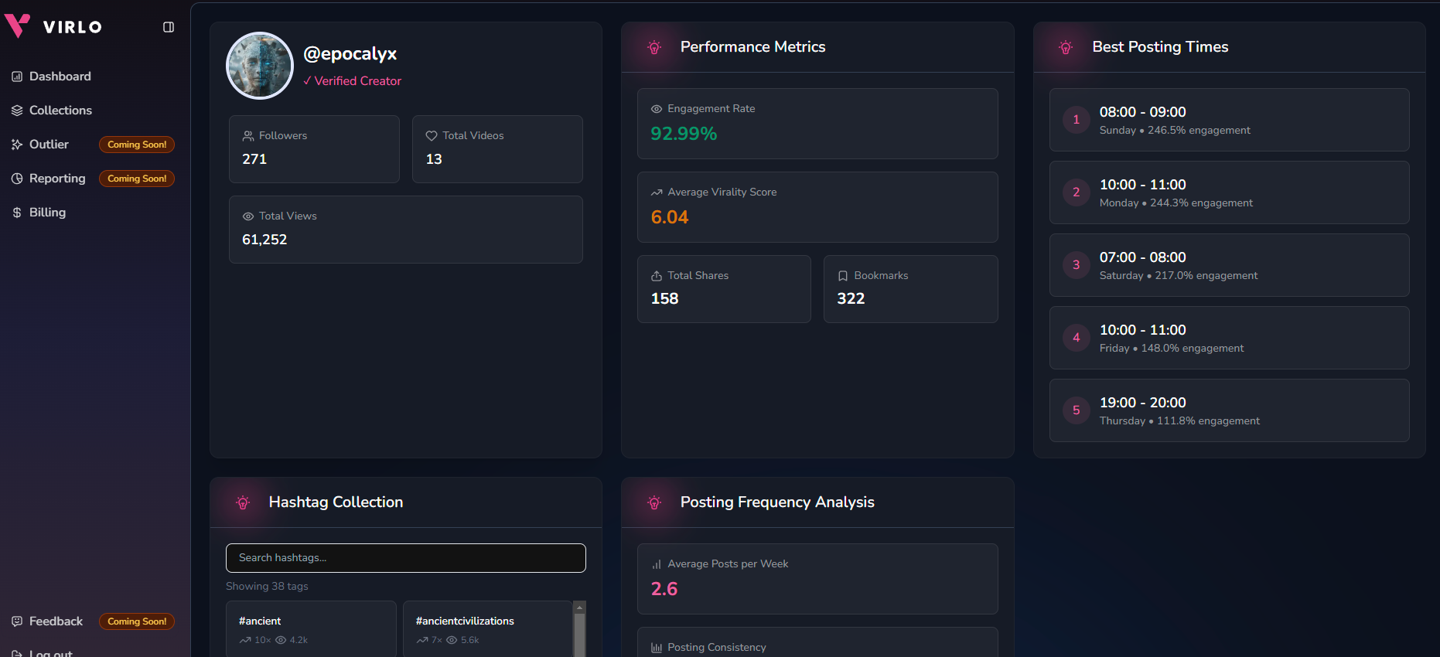
Task: Click the Average Virality Score trend icon
Action: 657,192
